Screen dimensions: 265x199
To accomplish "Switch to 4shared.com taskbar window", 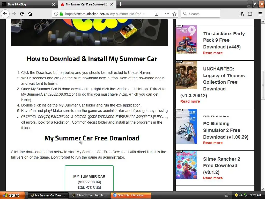I will click(89, 195).
